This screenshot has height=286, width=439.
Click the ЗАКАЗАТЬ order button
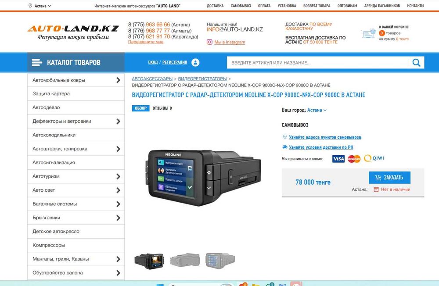point(389,177)
